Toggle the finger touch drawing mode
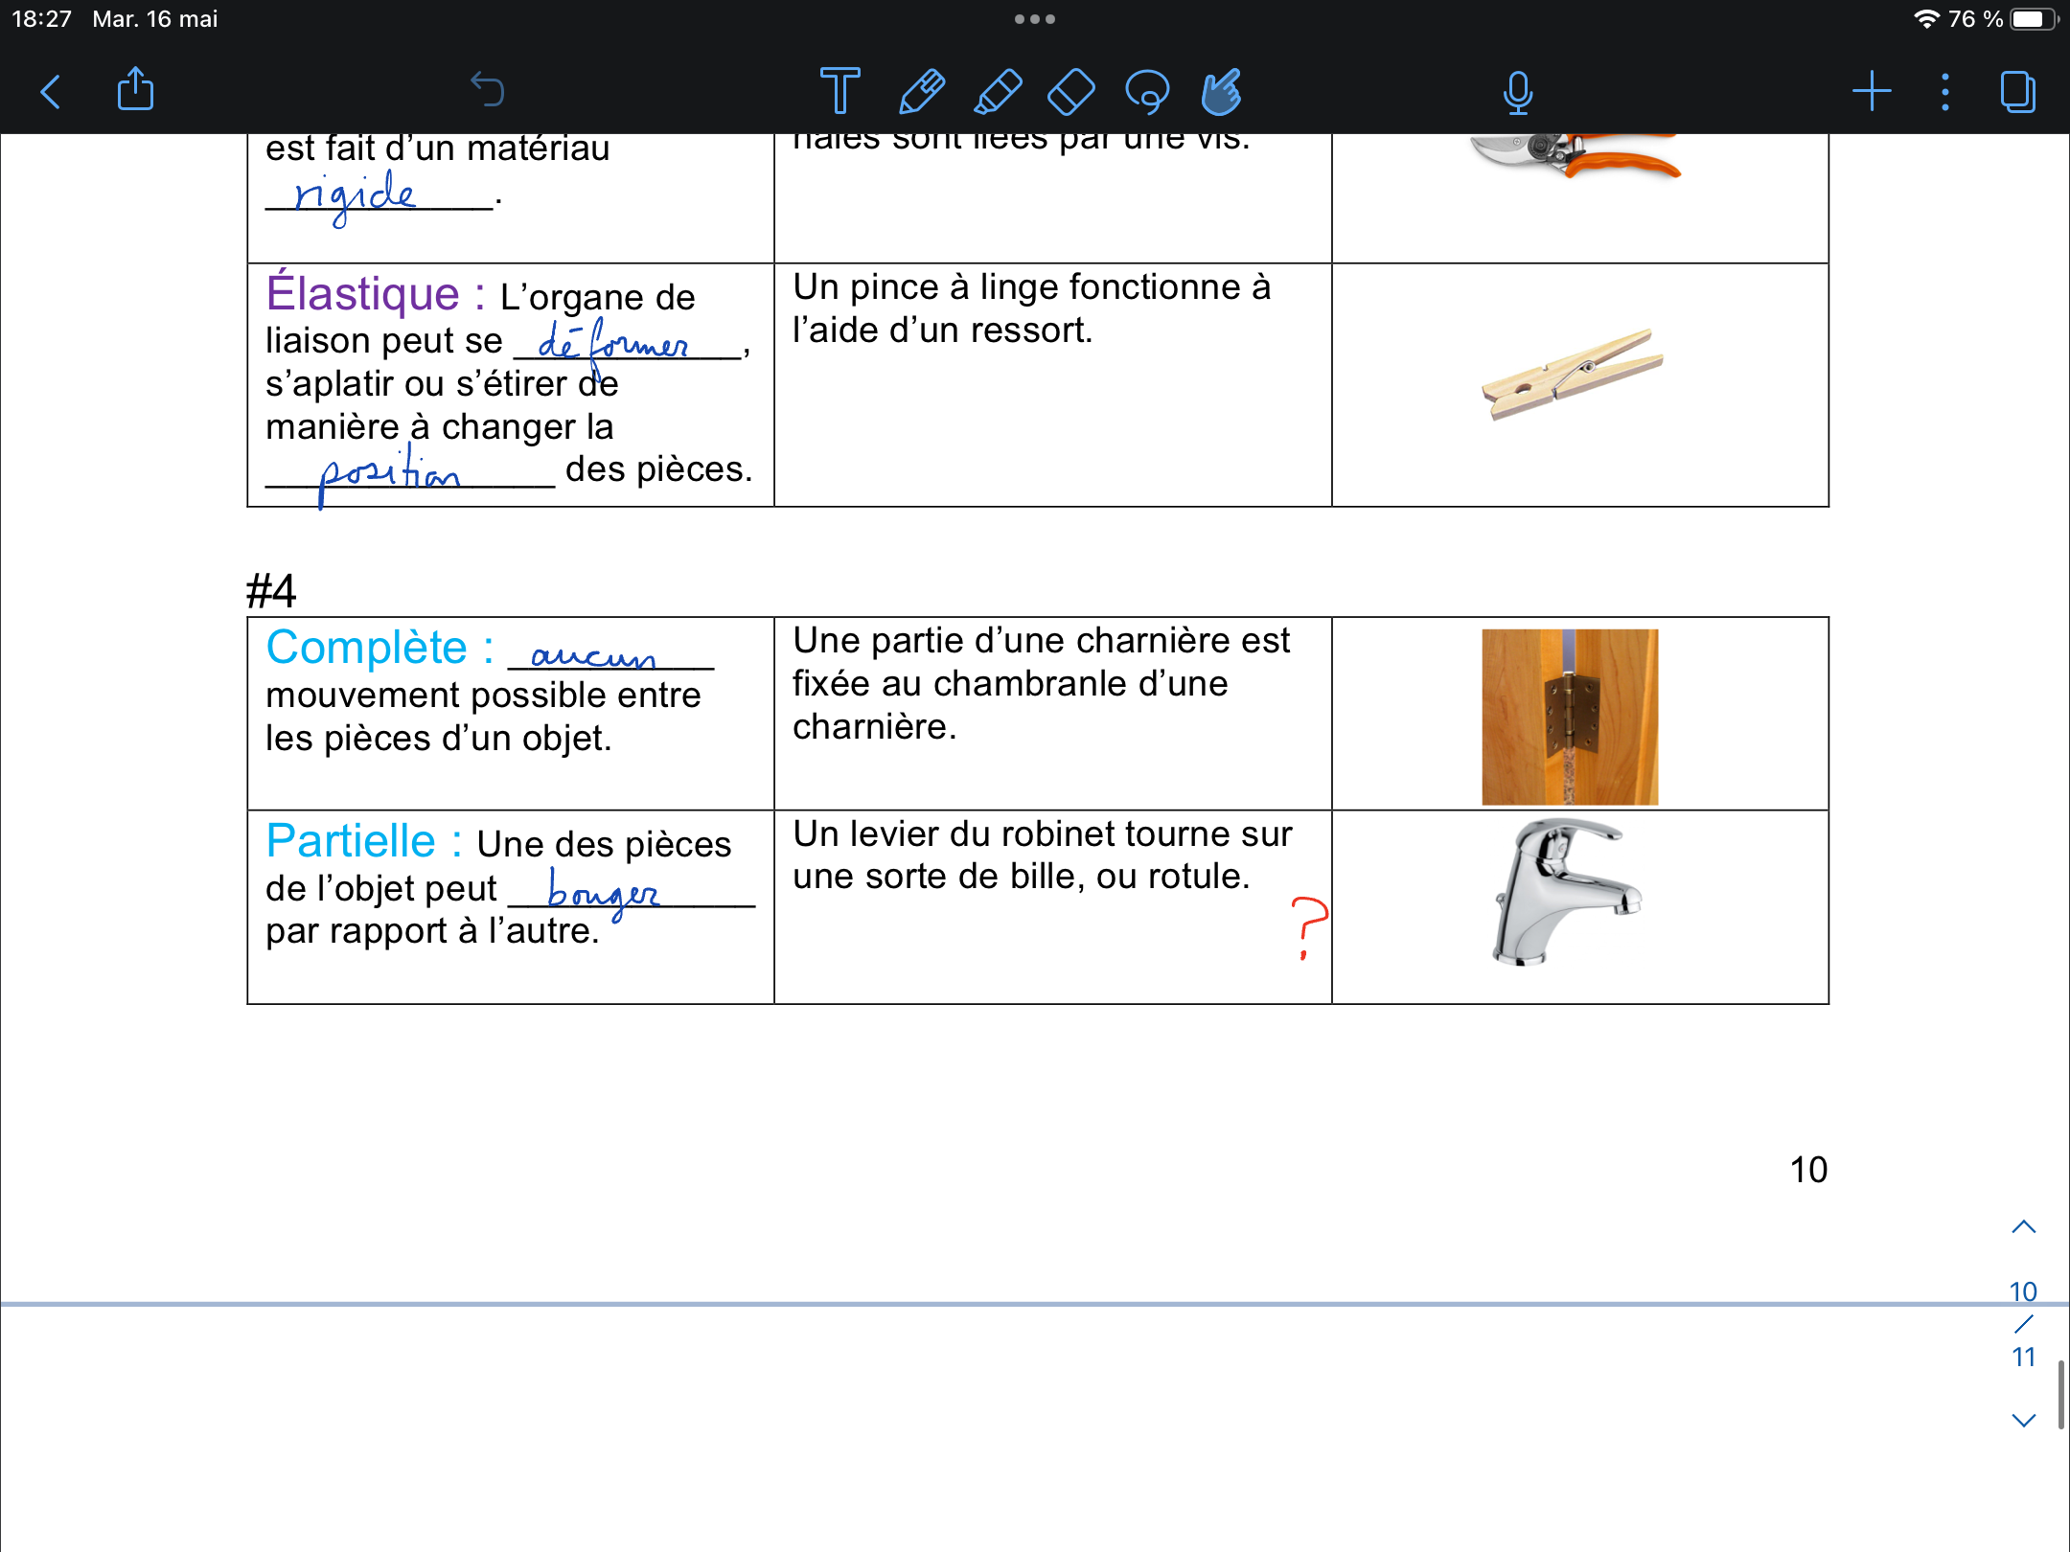The width and height of the screenshot is (2070, 1552). point(1222,92)
